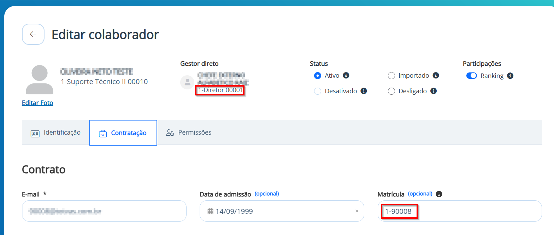
Task: Click the info icon beside Desligado
Action: coord(434,91)
